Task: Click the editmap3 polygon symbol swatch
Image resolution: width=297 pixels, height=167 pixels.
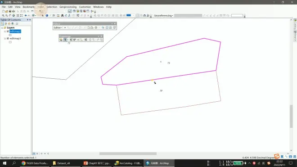Action: pos(10,42)
